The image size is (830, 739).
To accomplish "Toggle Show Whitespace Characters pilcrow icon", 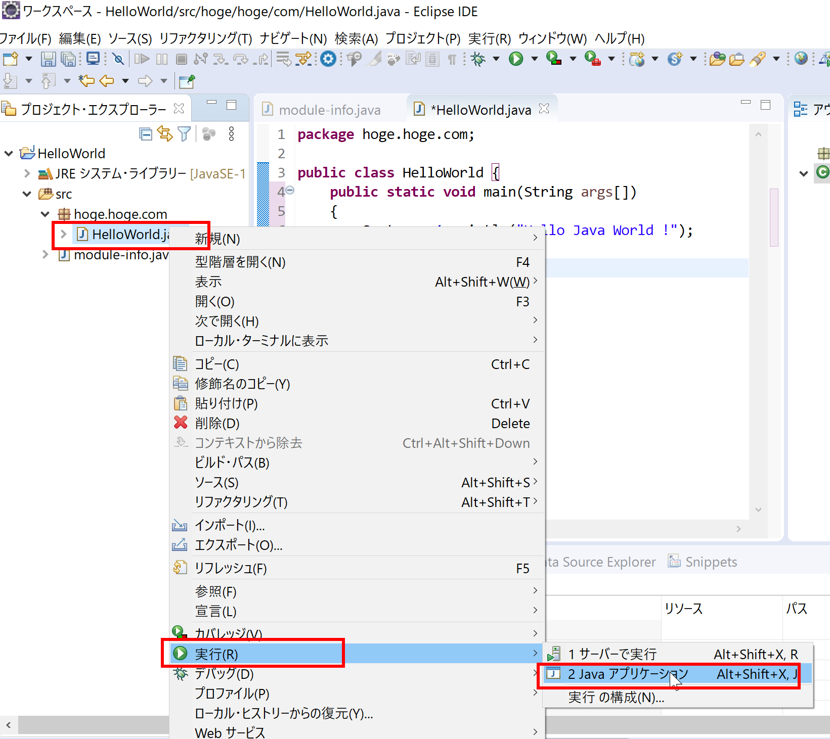I will [x=452, y=60].
